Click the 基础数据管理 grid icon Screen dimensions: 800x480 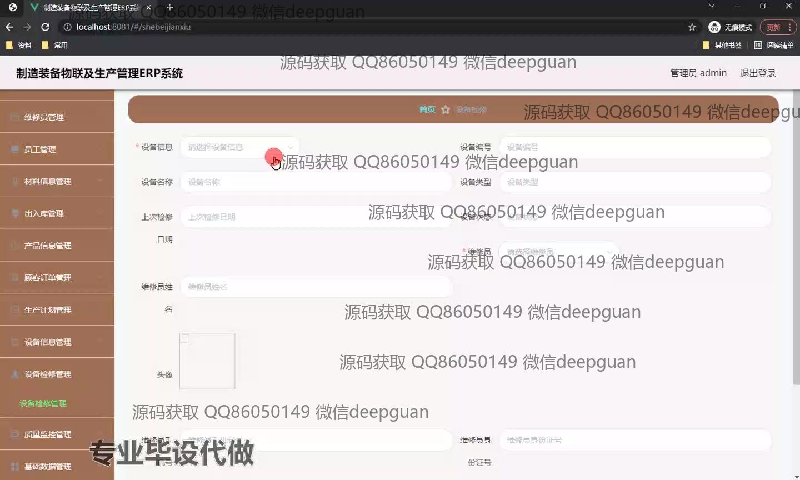(x=15, y=466)
